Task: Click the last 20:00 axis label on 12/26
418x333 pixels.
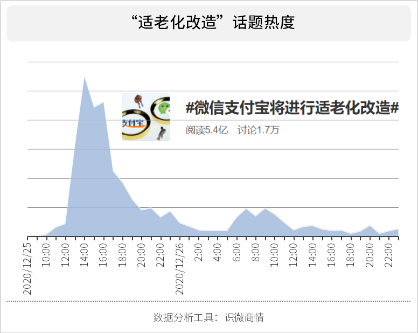Action: point(370,255)
